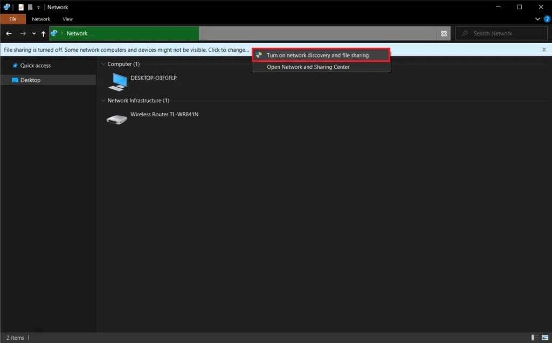Select the Computer (1) group header
Viewport: 552px width, 343px height.
(x=123, y=64)
